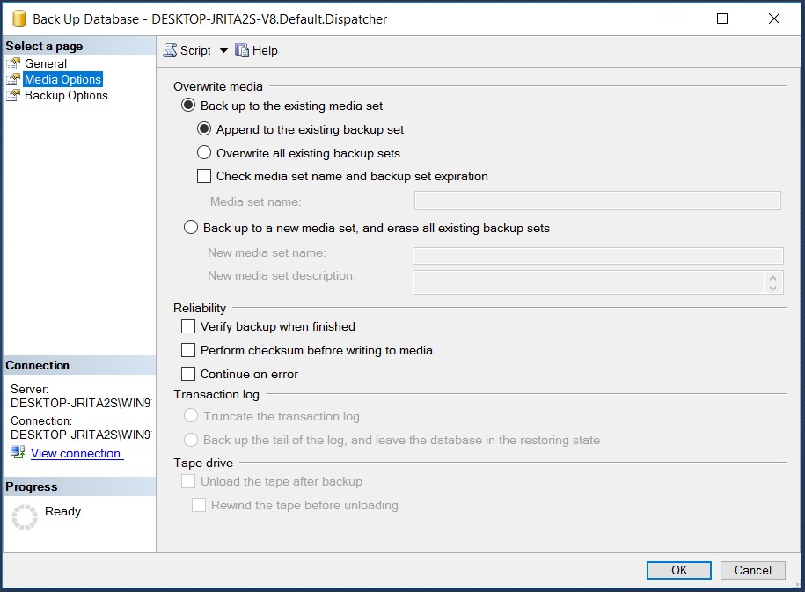Click the Backup Options page icon
This screenshot has height=592, width=805.
pyautogui.click(x=13, y=96)
